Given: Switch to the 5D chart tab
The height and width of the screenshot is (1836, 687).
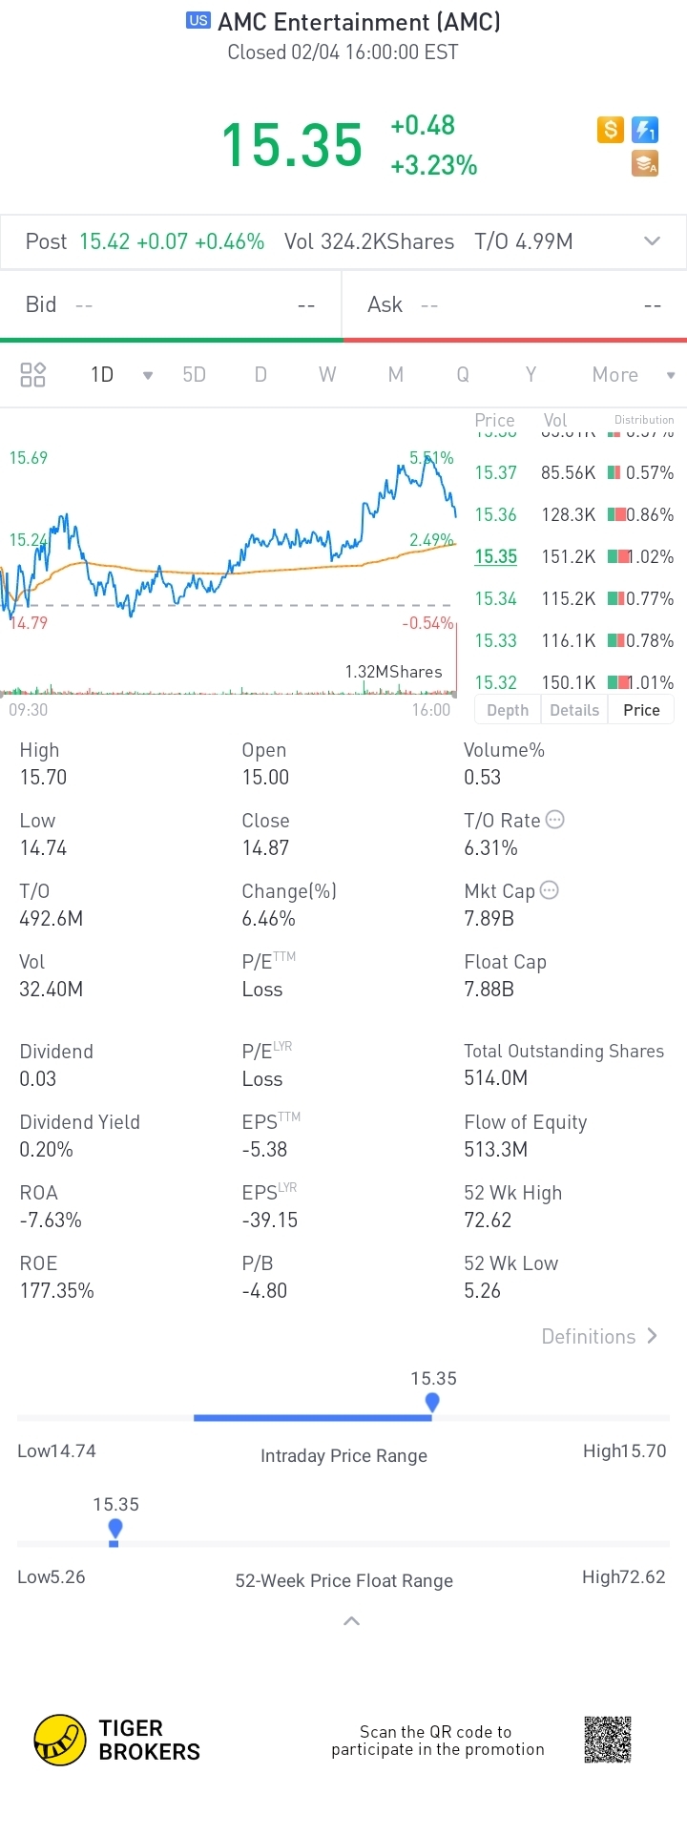Looking at the screenshot, I should click(195, 375).
